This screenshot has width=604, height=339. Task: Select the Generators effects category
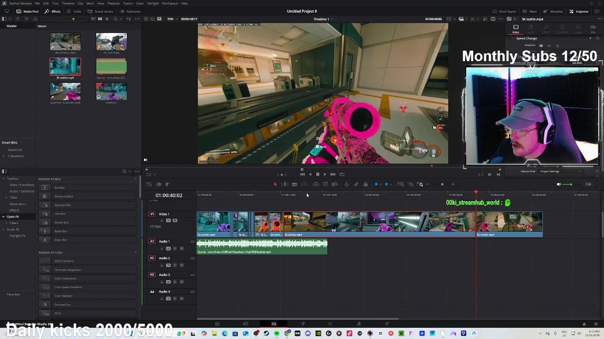17,204
